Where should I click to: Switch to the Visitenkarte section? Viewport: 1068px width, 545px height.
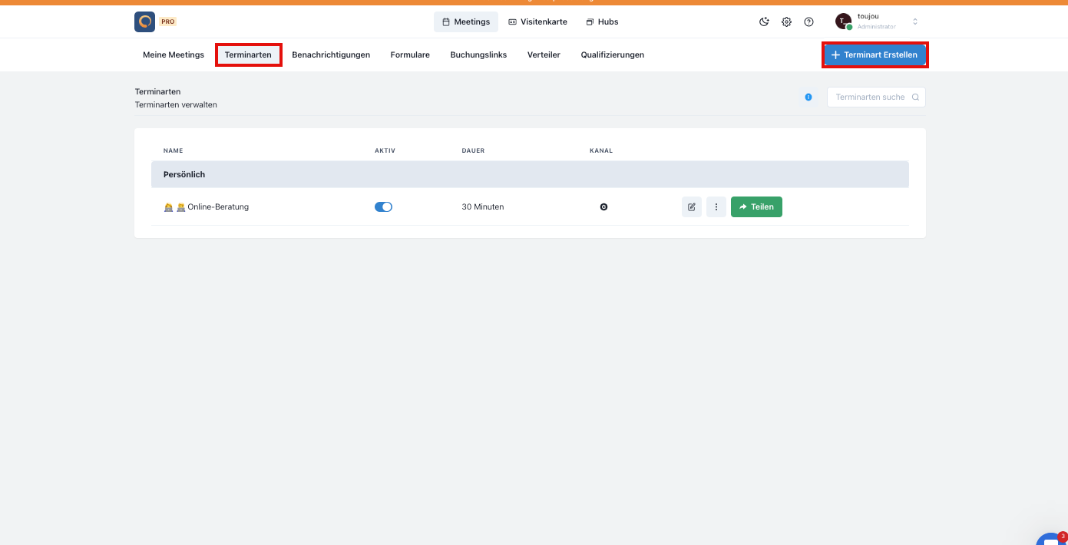(x=537, y=22)
